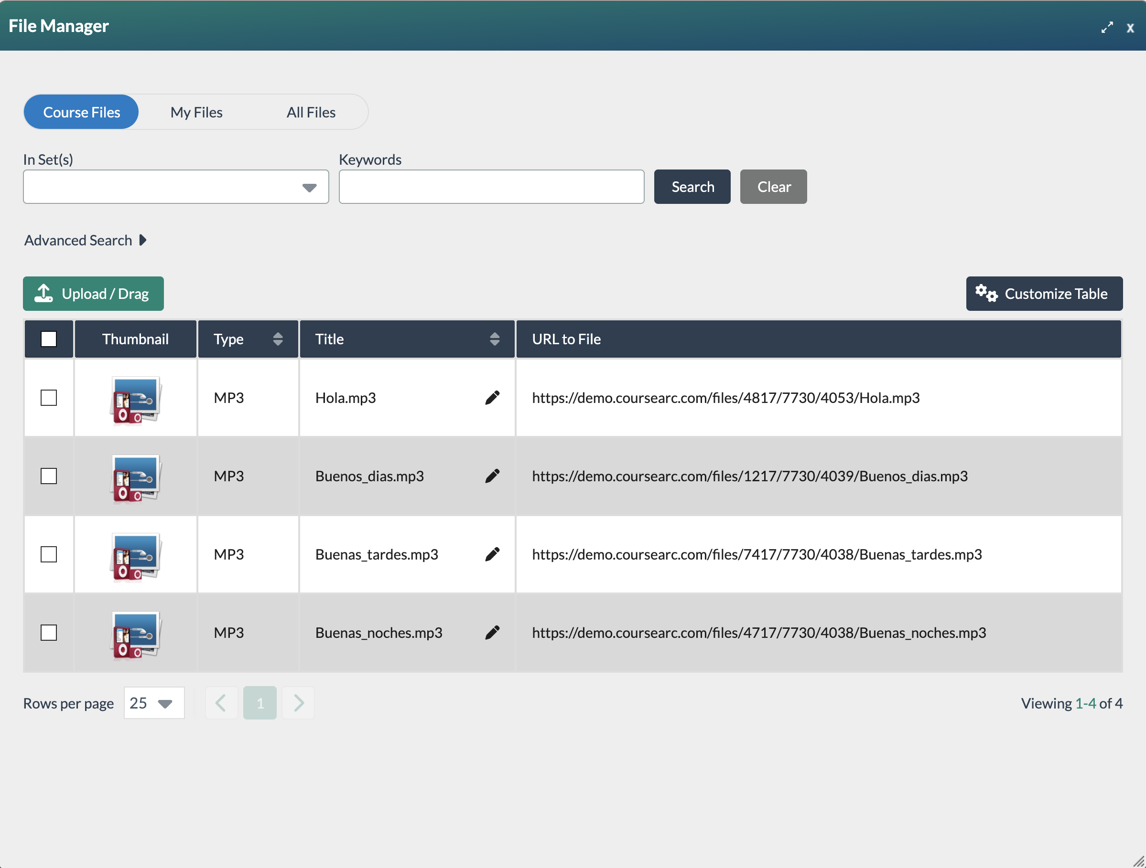The width and height of the screenshot is (1146, 868).
Task: Switch to the Course Files tab
Action: 81,112
